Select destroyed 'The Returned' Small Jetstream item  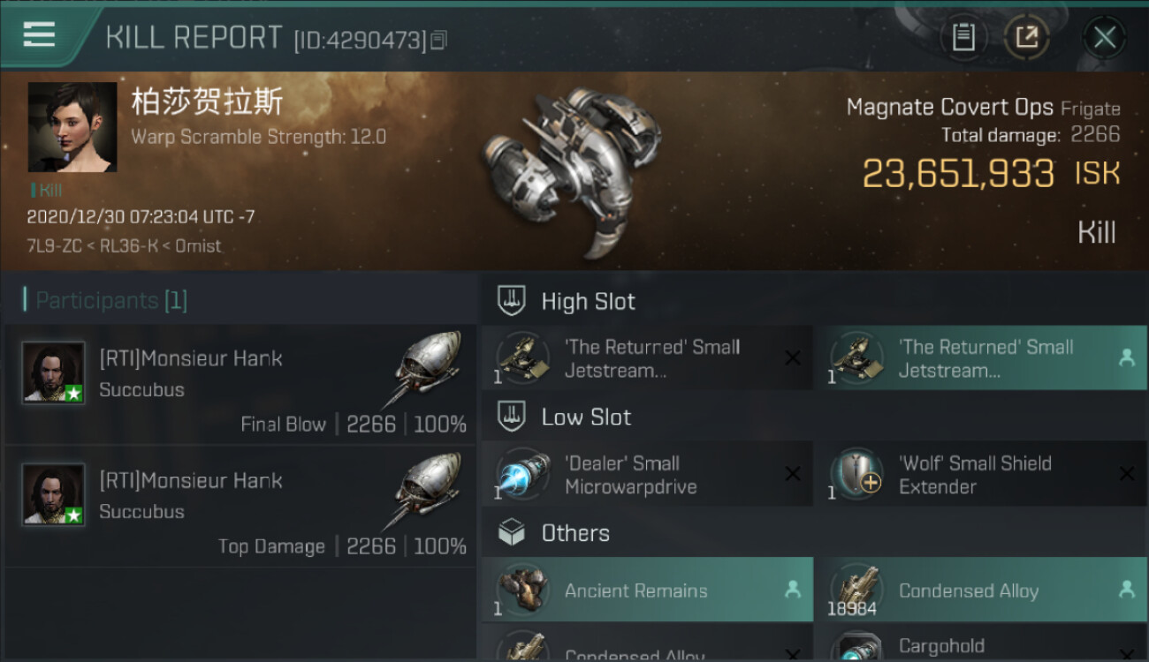click(647, 358)
